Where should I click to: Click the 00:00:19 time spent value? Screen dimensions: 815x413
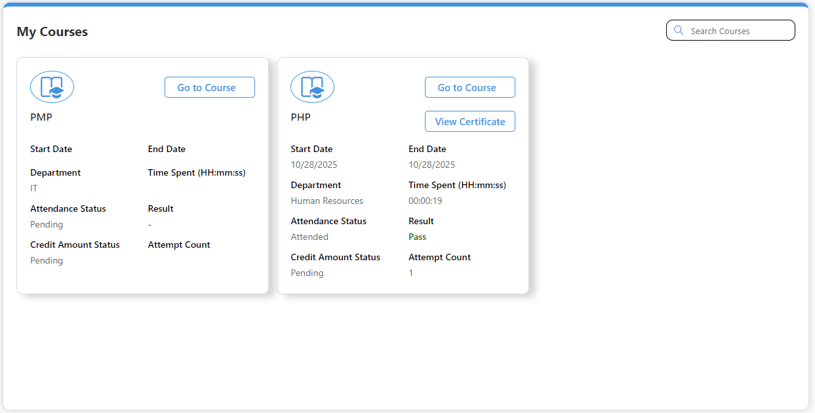tap(425, 201)
